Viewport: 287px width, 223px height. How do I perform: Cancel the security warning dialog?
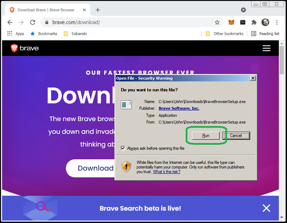pyautogui.click(x=236, y=136)
